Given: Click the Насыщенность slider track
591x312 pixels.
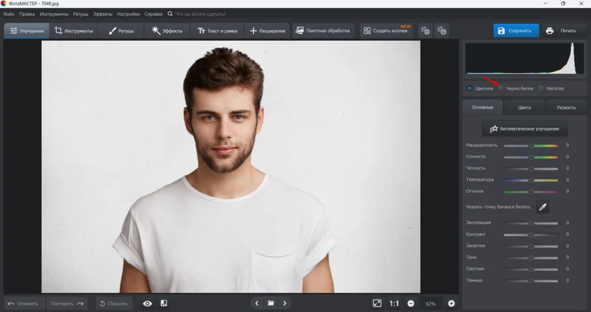Looking at the screenshot, I should (x=530, y=145).
